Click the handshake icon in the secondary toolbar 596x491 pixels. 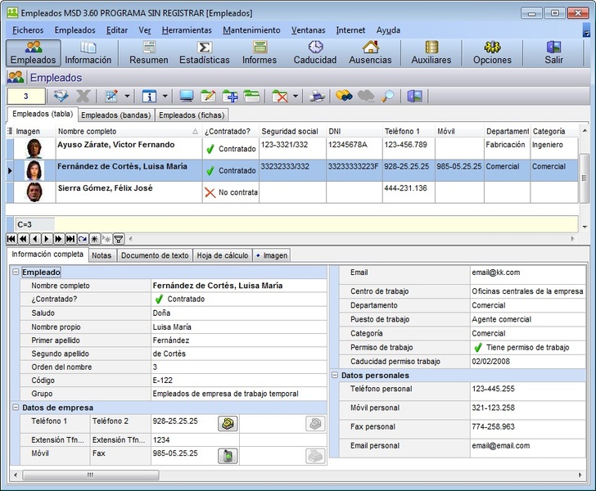(61, 96)
